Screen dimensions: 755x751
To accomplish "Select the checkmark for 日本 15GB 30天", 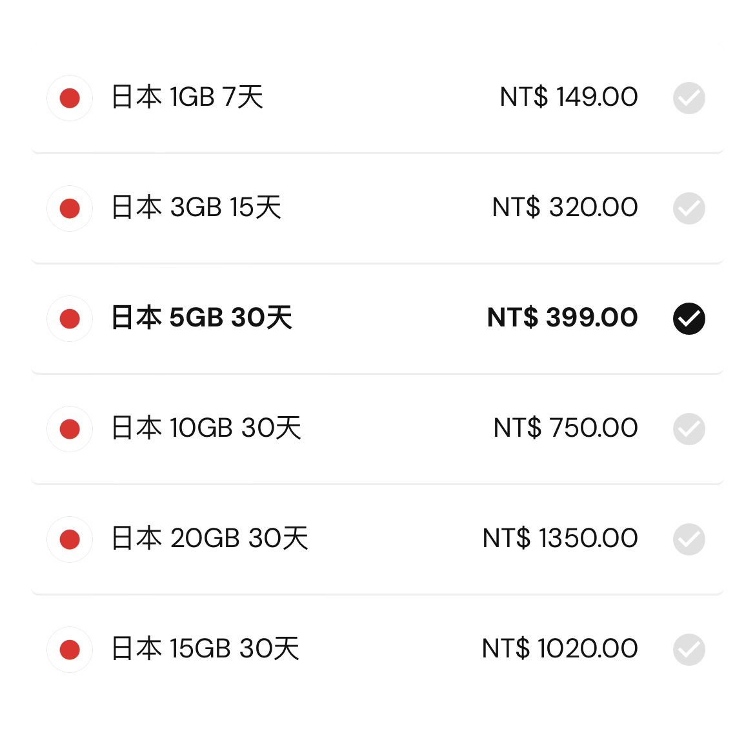I will (x=689, y=650).
